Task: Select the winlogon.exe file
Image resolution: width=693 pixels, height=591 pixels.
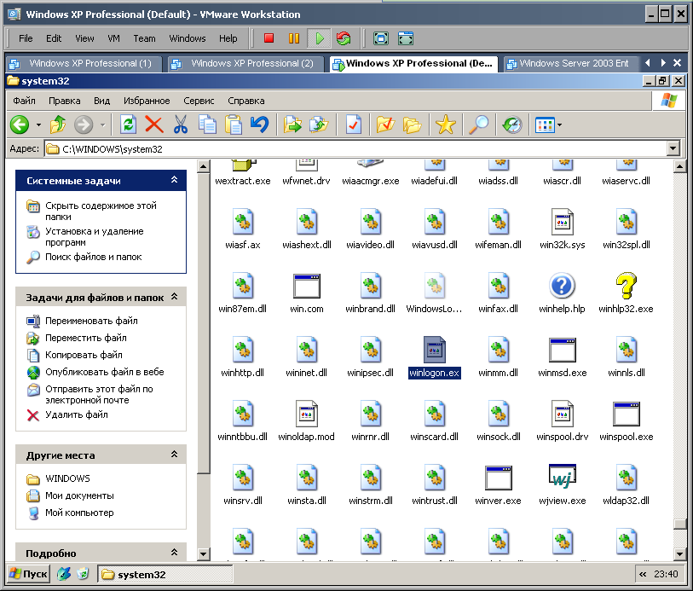Action: pos(435,357)
